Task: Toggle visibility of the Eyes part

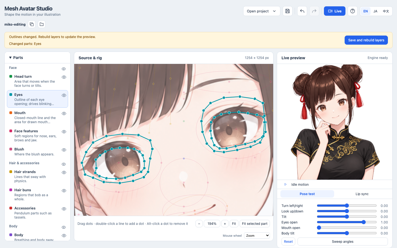Action: click(64, 95)
